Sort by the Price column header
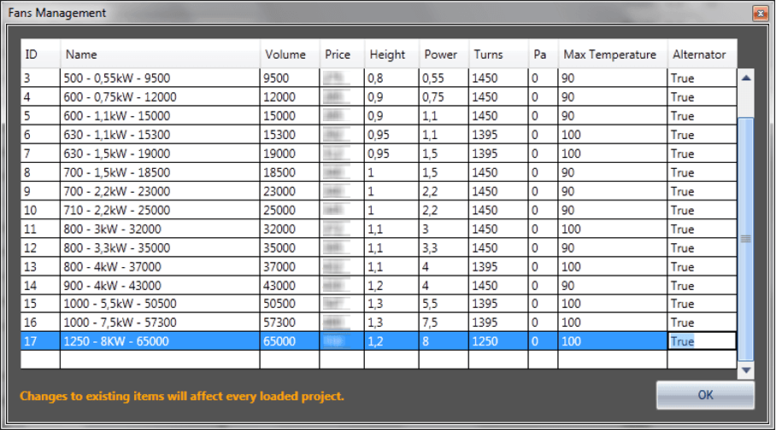The height and width of the screenshot is (430, 776). [342, 54]
